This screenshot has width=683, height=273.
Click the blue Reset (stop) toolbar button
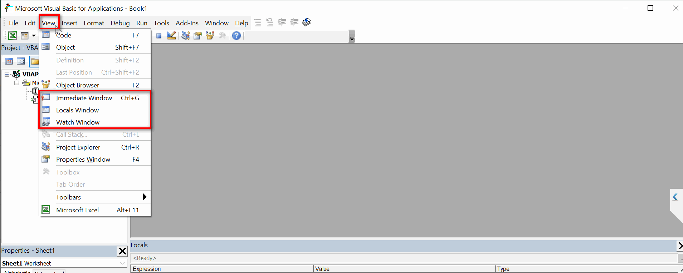(159, 36)
